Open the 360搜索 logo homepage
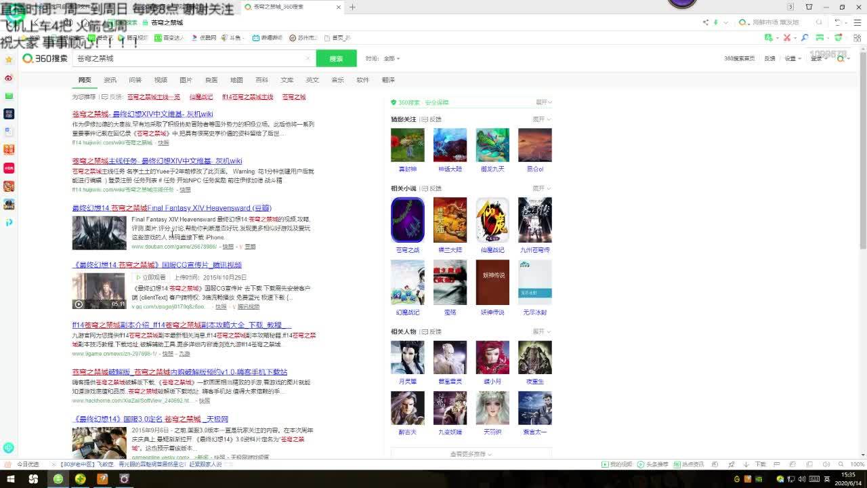The width and height of the screenshot is (867, 488). 45,58
